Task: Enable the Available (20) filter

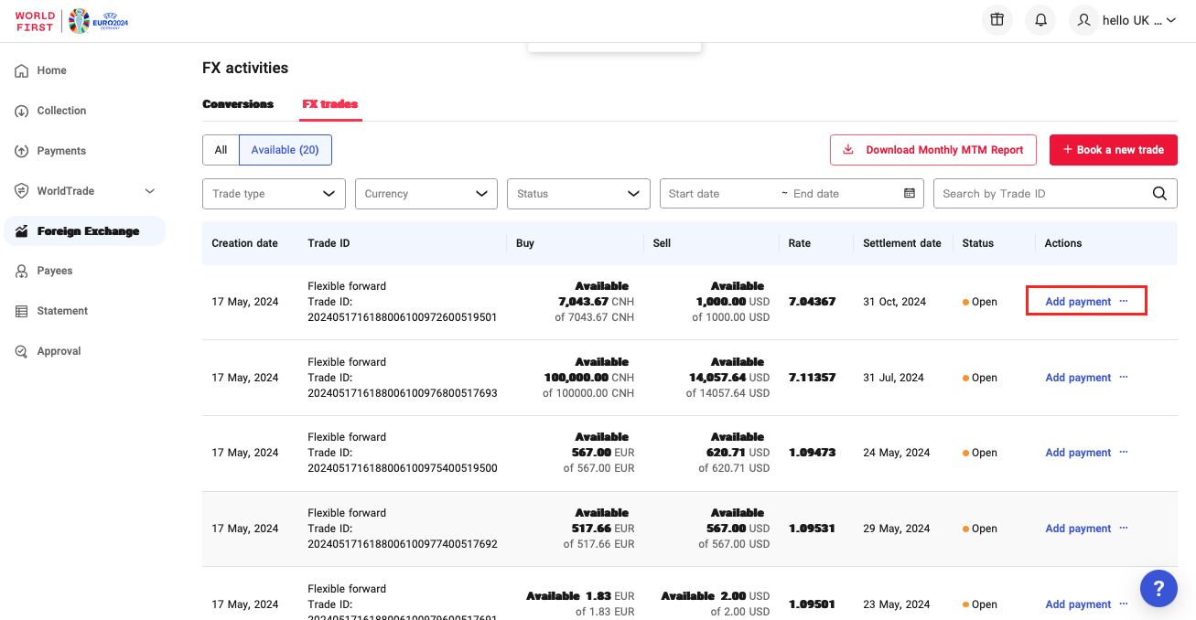Action: [x=285, y=149]
